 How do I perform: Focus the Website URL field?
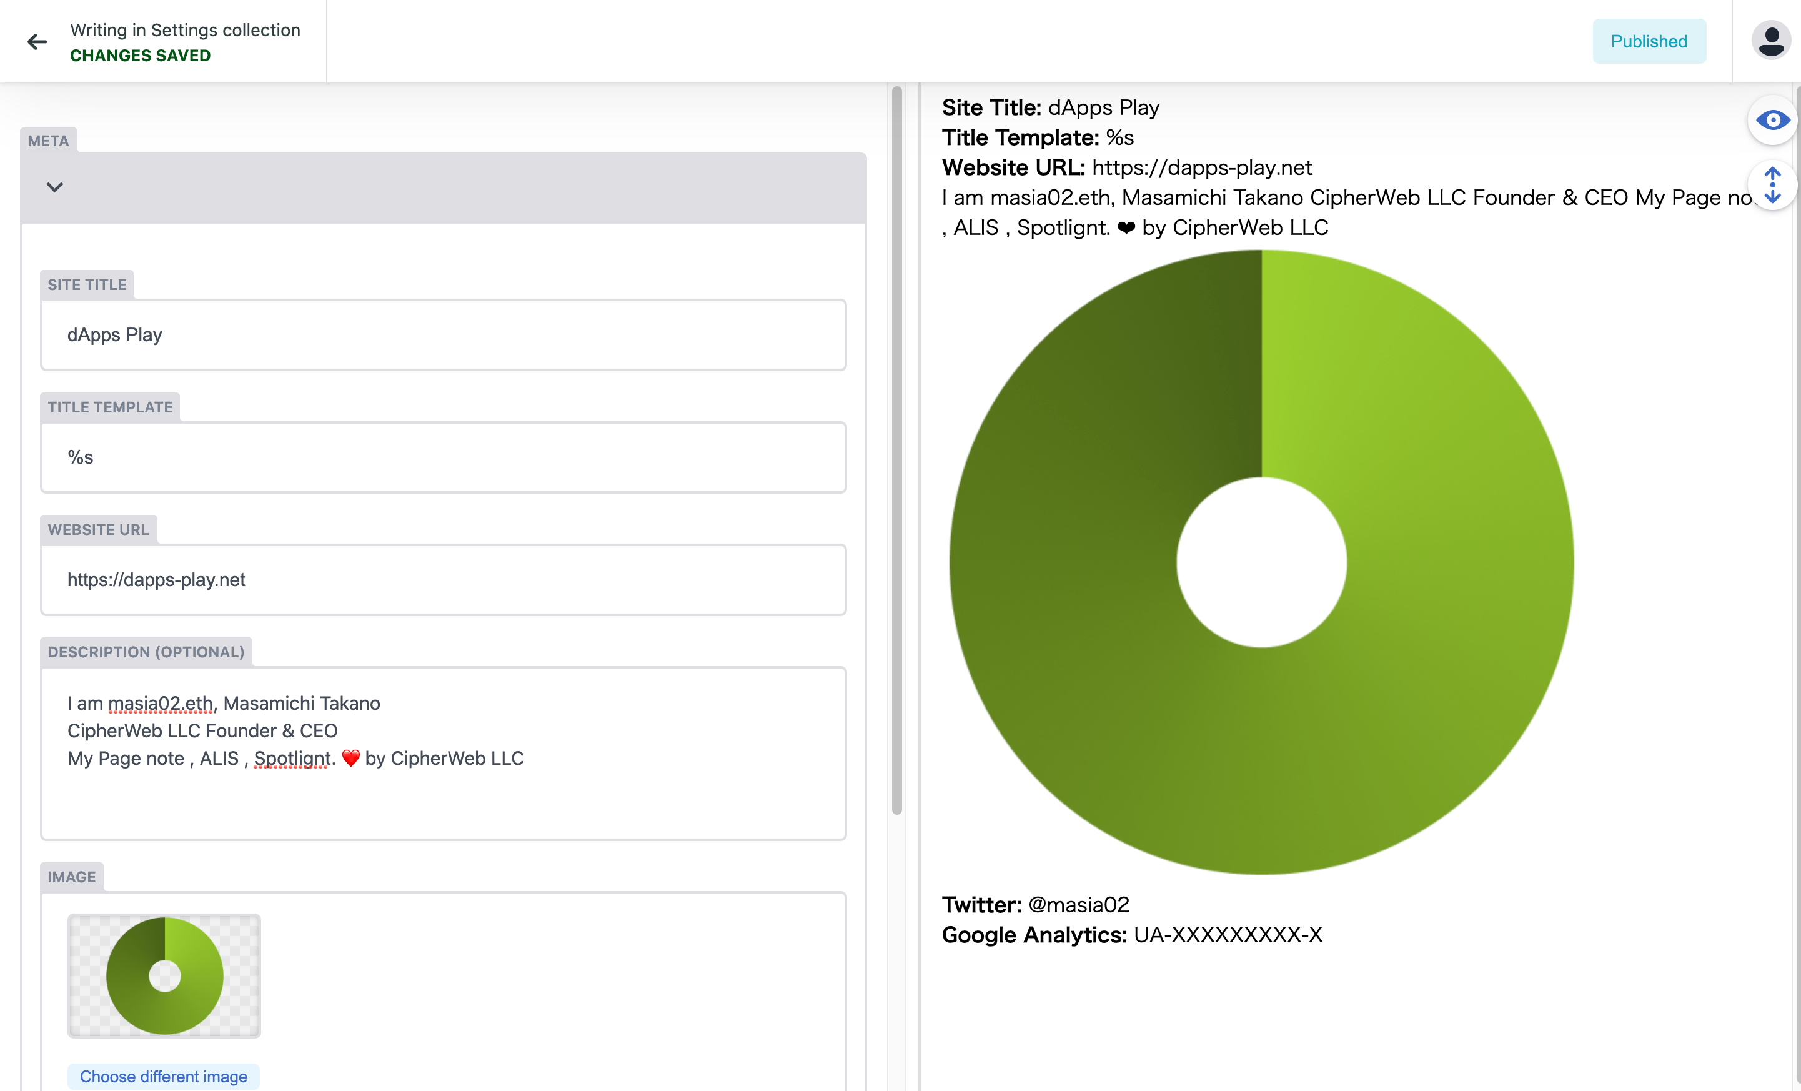coord(443,579)
